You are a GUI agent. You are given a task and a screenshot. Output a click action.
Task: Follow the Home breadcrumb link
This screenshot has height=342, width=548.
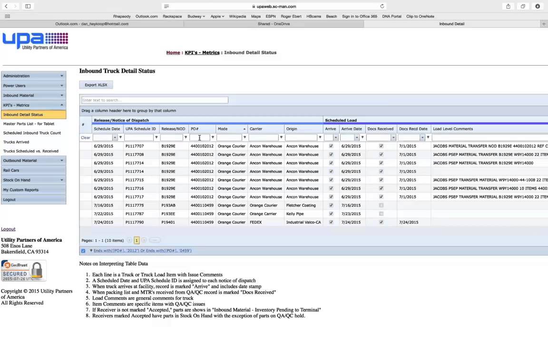[173, 53]
